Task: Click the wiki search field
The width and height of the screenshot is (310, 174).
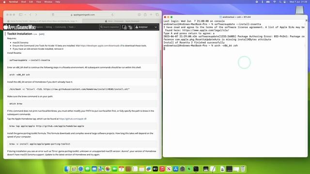Action: pyautogui.click(x=110, y=27)
